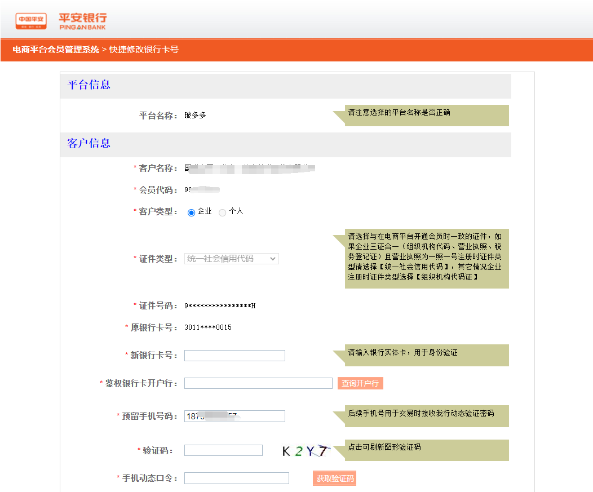This screenshot has height=492, width=593.
Task: Click the 新银行卡号 input field
Action: pos(234,356)
